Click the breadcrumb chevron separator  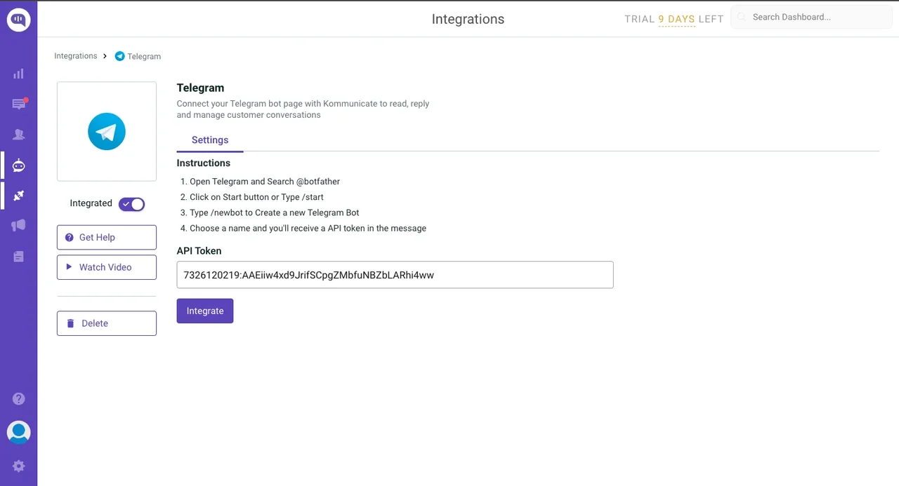point(105,56)
